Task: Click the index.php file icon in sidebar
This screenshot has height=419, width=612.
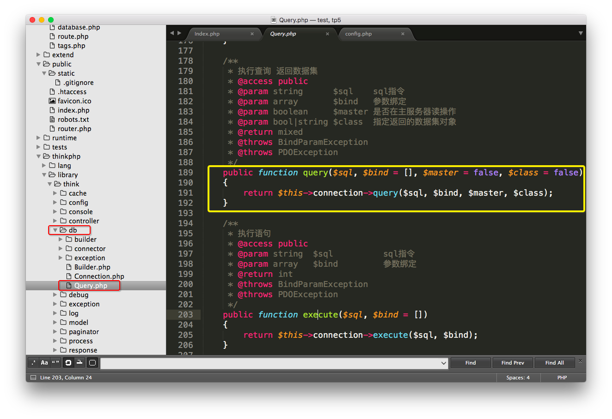Action: coord(52,110)
